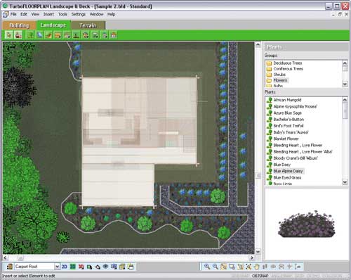Open the Carport Roof floor dropdown

(x=57, y=267)
